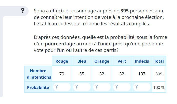
Task: Select the Indécis count cell 197
Action: pyautogui.click(x=142, y=74)
